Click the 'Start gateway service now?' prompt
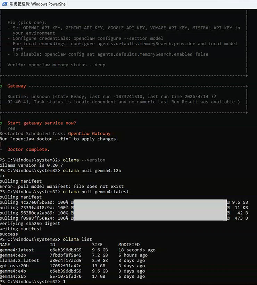Screen dimensions: 257x285 (x=42, y=123)
